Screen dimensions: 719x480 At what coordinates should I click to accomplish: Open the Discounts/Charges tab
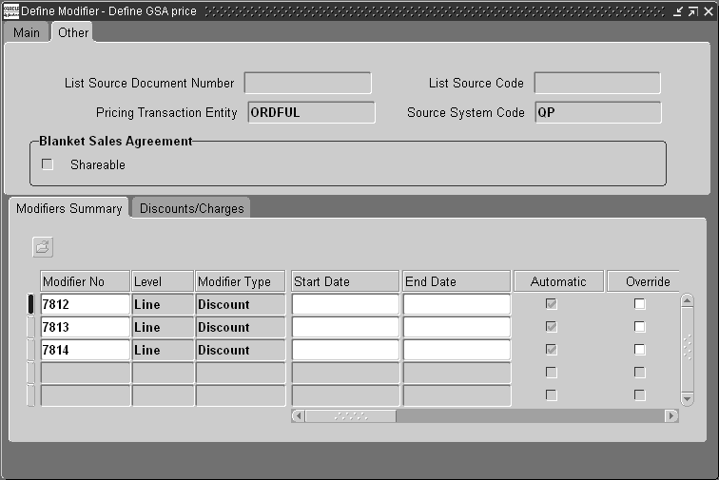tap(192, 208)
